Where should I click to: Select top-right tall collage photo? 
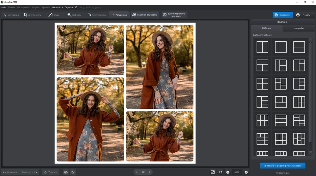click(x=160, y=67)
